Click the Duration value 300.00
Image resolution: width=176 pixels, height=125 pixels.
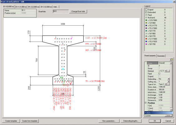[x=164, y=90]
